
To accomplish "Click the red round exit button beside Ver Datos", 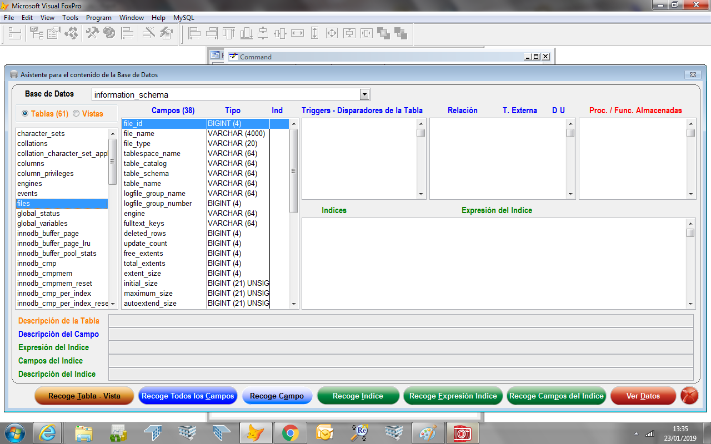I will click(x=689, y=396).
